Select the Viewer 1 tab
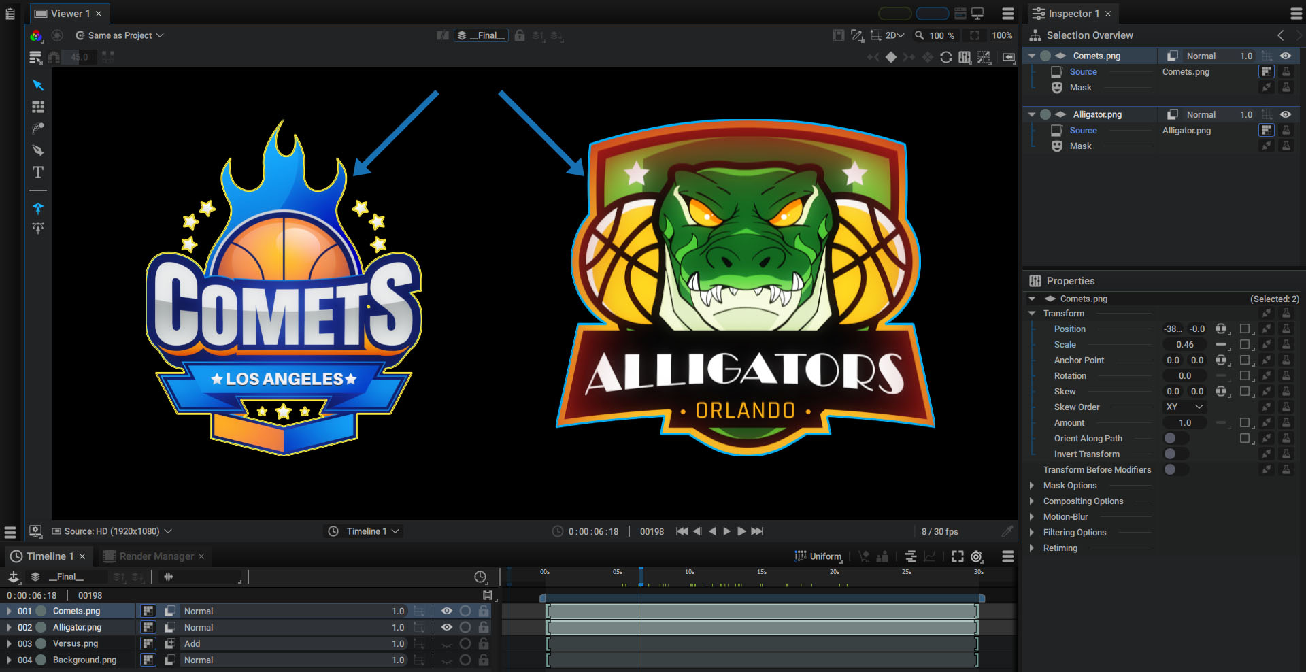The width and height of the screenshot is (1306, 672). coord(70,14)
